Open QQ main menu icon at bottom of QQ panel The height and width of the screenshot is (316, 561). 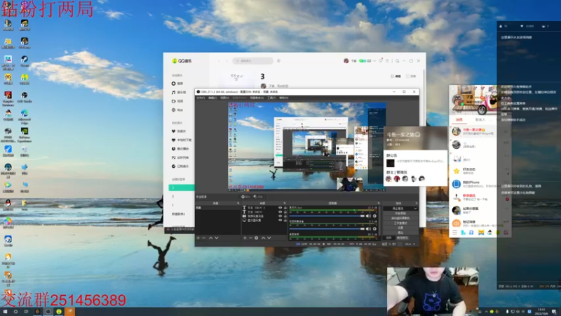[454, 232]
